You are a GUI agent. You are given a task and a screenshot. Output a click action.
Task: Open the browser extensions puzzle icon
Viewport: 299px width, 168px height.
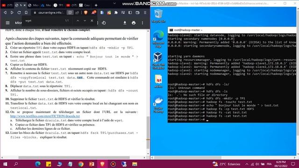tap(116, 13)
